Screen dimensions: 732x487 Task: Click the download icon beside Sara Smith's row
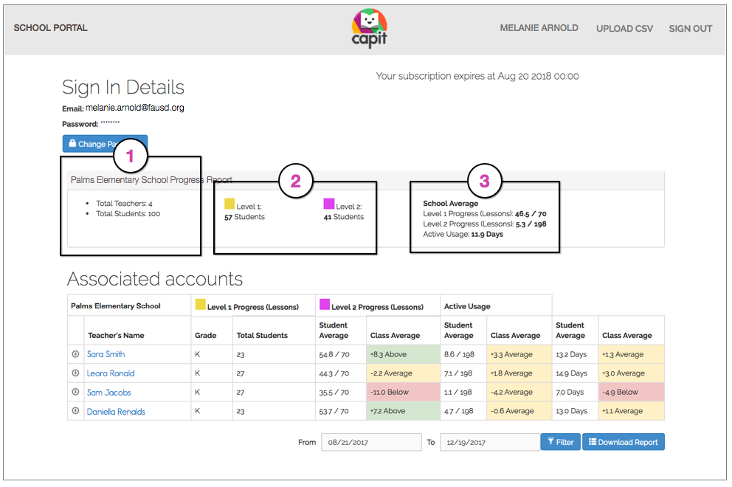tap(76, 354)
